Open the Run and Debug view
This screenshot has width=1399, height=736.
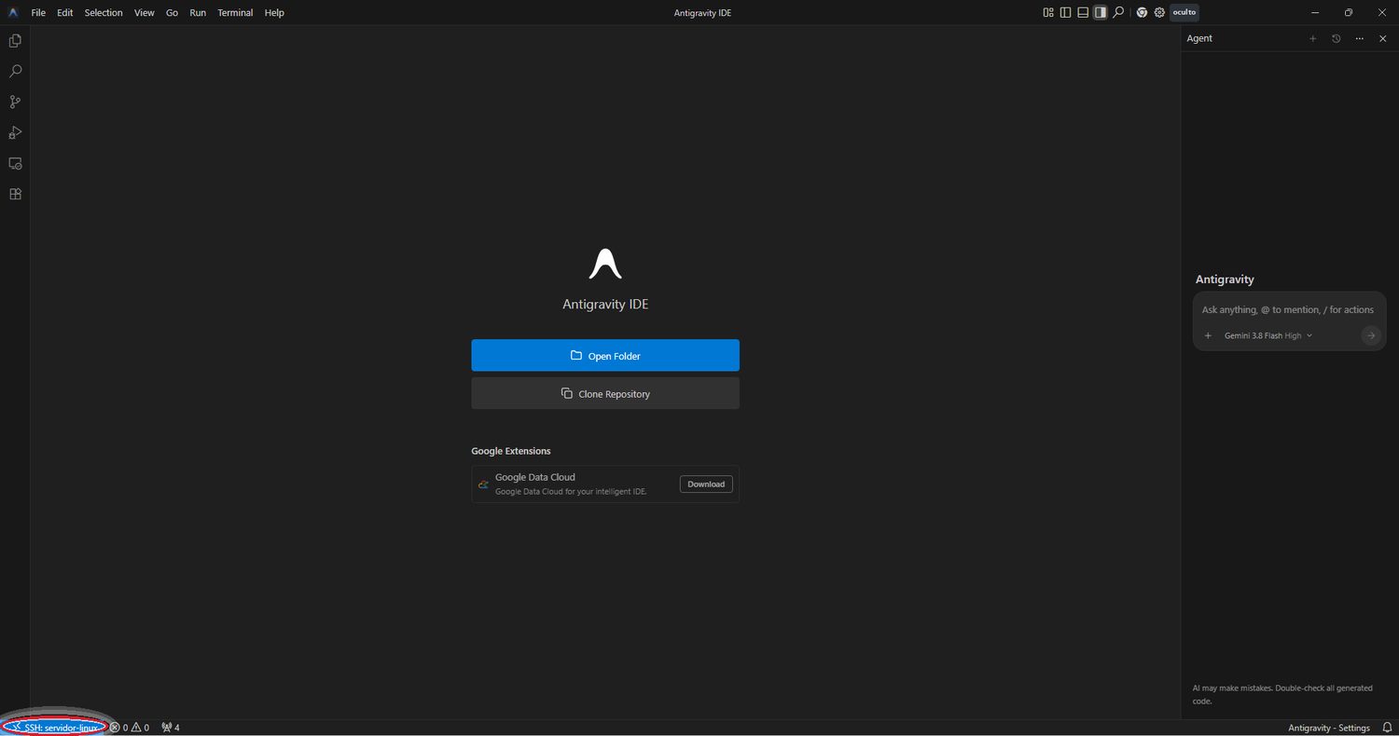(x=15, y=133)
